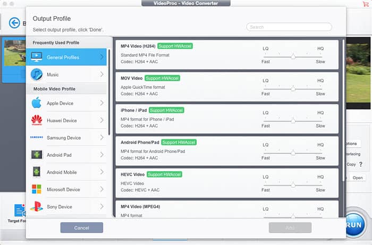
Task: Click the greyed Add button
Action: click(x=290, y=227)
